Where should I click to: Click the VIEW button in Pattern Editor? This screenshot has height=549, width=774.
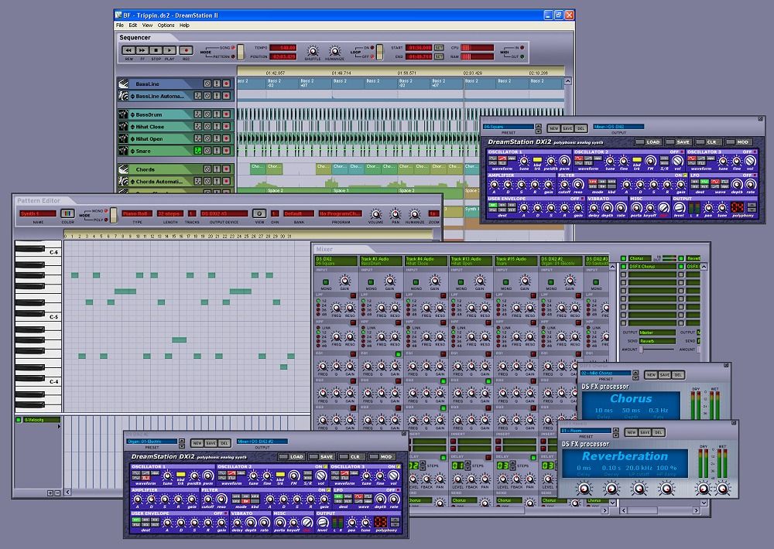point(259,213)
